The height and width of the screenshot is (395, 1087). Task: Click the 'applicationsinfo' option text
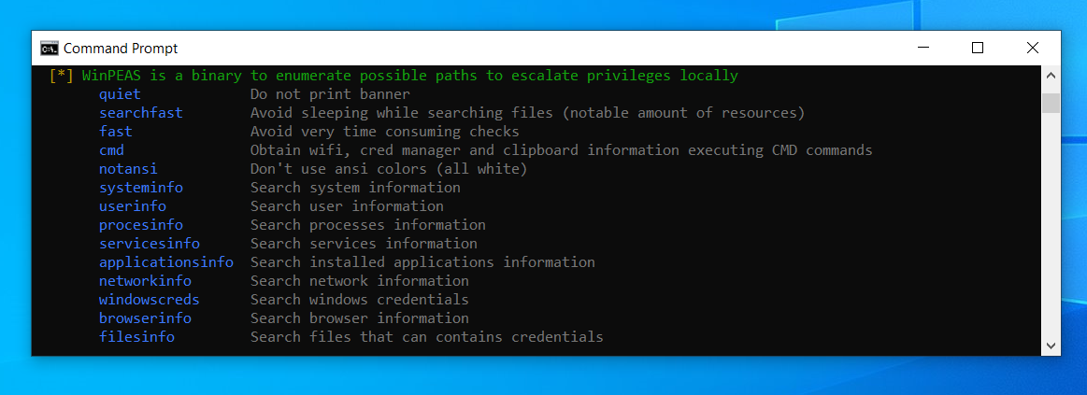[x=166, y=262]
